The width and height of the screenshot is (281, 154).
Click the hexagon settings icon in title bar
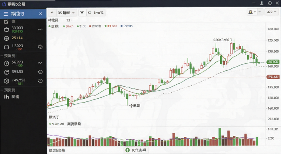(270, 3)
